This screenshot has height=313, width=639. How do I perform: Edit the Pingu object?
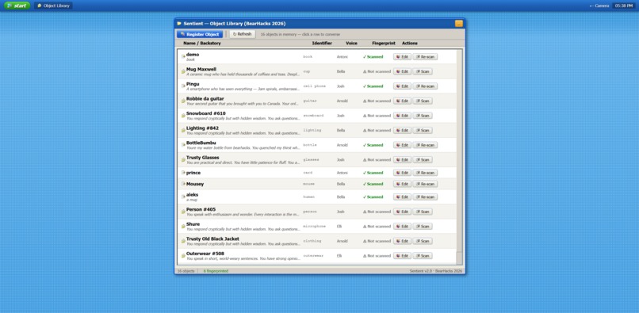[x=402, y=86]
